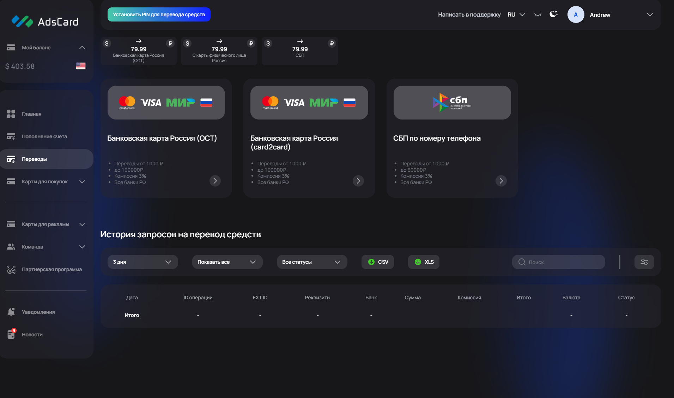Image resolution: width=674 pixels, height=398 pixels.
Task: Click СБП по номеру телефона title
Action: click(x=437, y=138)
